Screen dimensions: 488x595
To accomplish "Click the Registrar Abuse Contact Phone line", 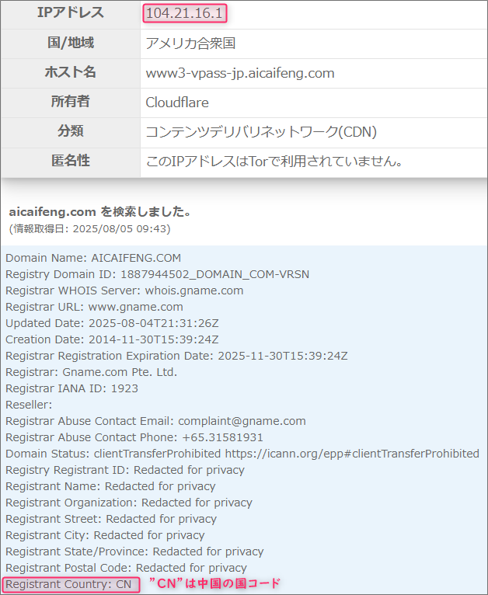I will [134, 437].
